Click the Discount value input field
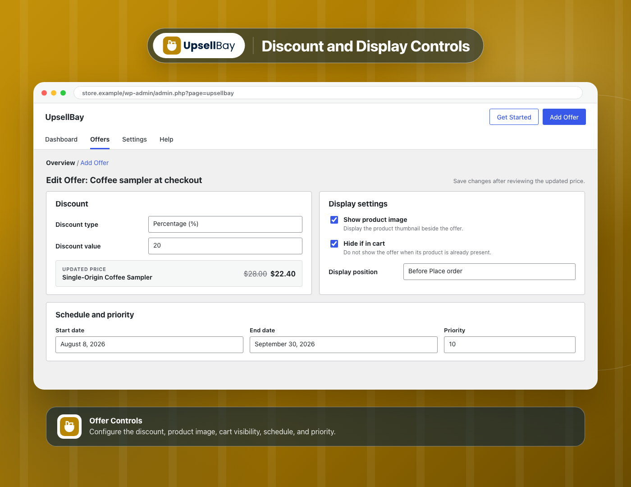 pyautogui.click(x=225, y=246)
